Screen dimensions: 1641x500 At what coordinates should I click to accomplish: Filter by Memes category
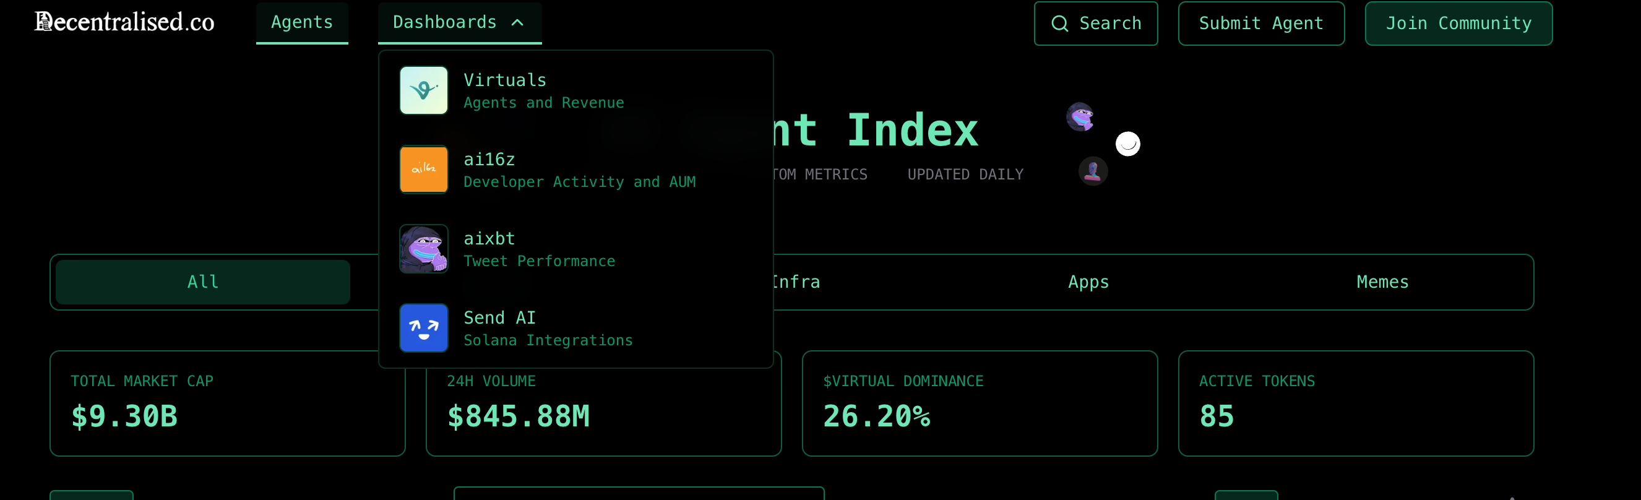pyautogui.click(x=1382, y=282)
